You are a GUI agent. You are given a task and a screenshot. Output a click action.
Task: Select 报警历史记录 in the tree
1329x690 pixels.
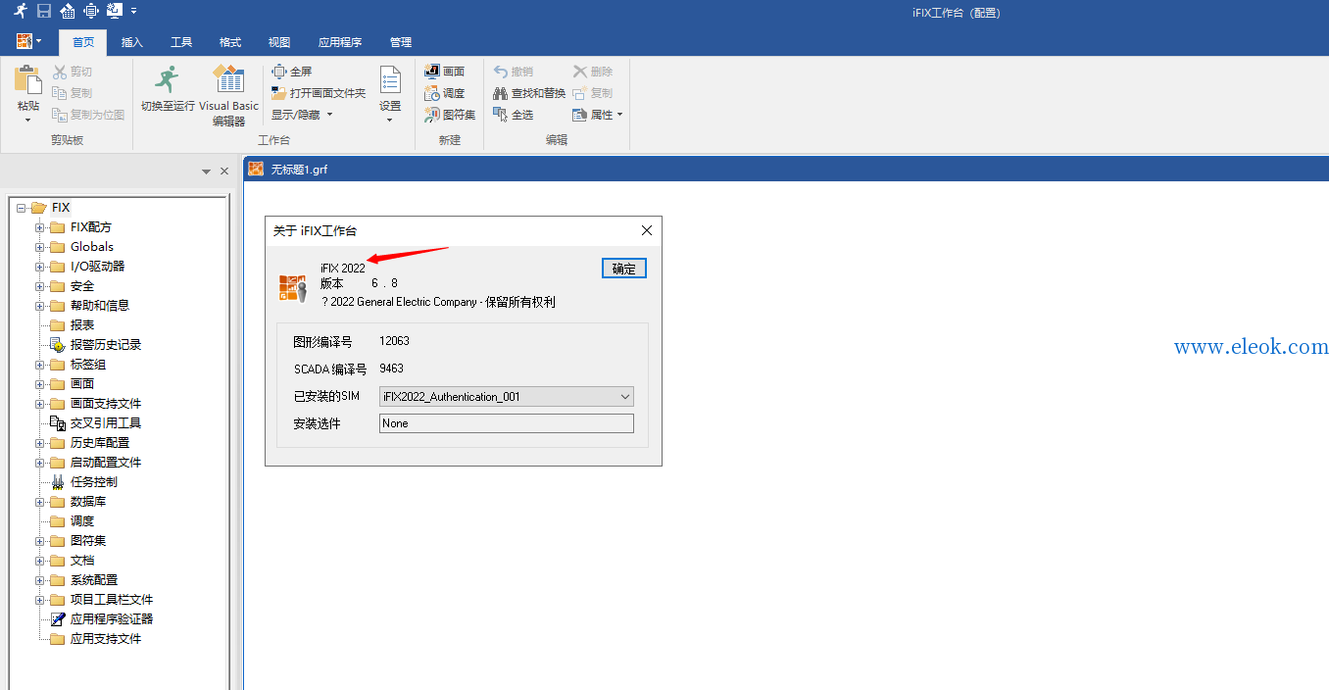(x=106, y=345)
